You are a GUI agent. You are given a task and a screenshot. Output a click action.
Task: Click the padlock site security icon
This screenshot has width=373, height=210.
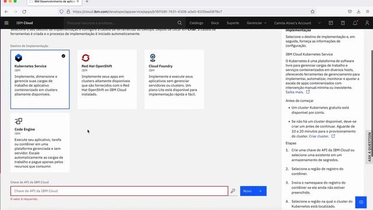tap(68, 12)
